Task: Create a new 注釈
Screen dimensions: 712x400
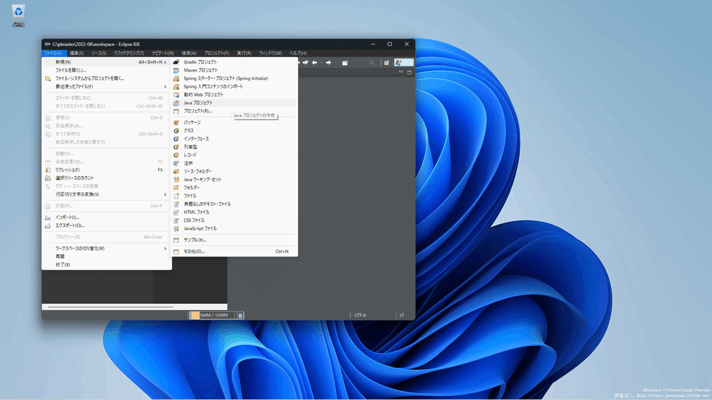Action: 234,163
